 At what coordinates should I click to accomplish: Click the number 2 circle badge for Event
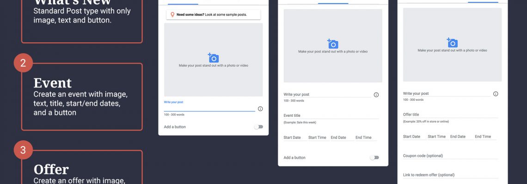23,63
